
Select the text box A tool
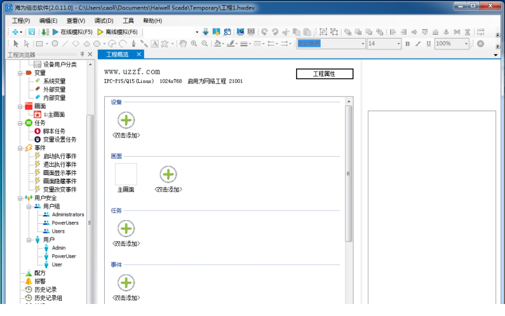pyautogui.click(x=155, y=44)
